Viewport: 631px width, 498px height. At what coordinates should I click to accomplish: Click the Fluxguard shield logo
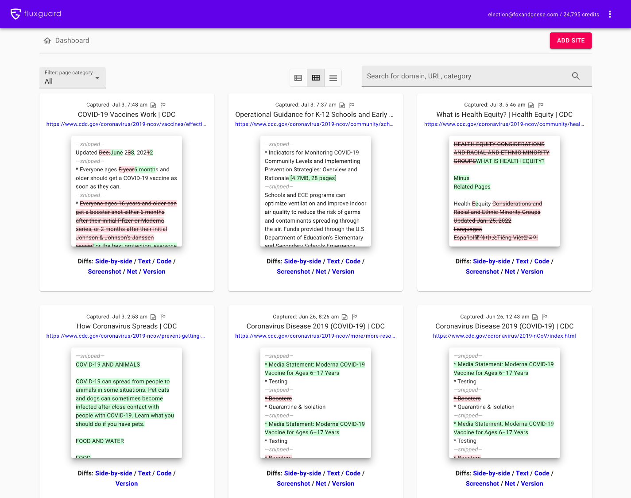[15, 14]
